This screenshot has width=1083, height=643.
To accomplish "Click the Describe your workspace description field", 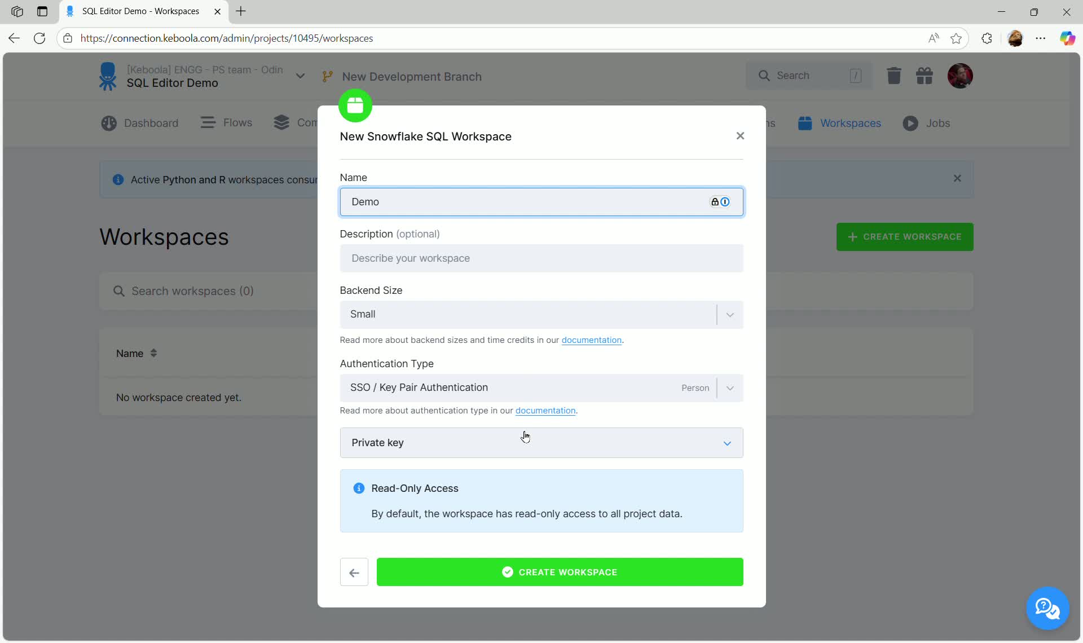I will (541, 258).
